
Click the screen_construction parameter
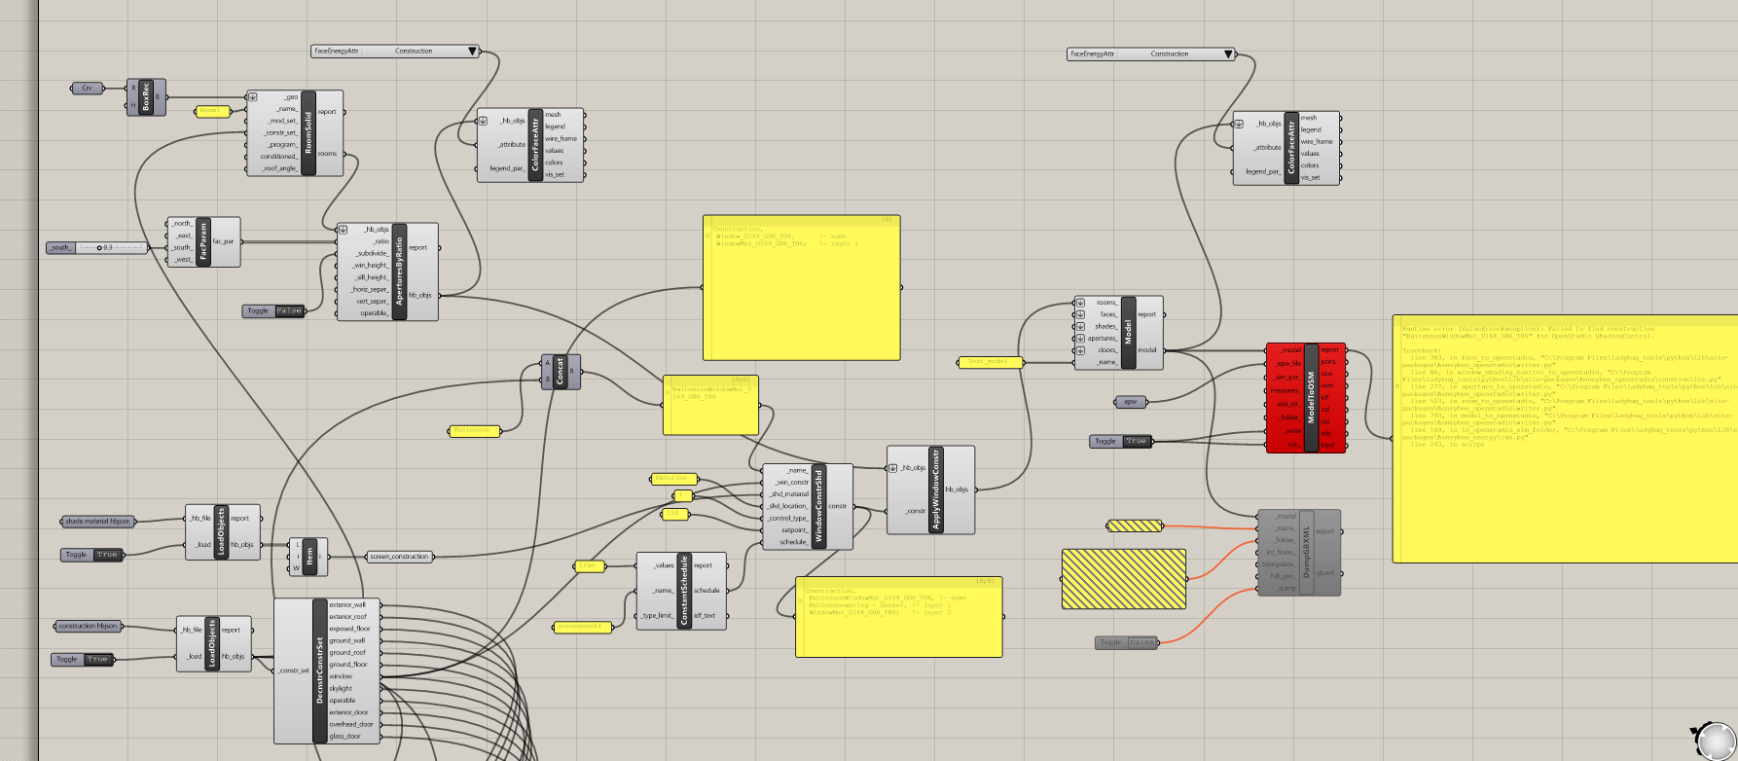point(400,557)
